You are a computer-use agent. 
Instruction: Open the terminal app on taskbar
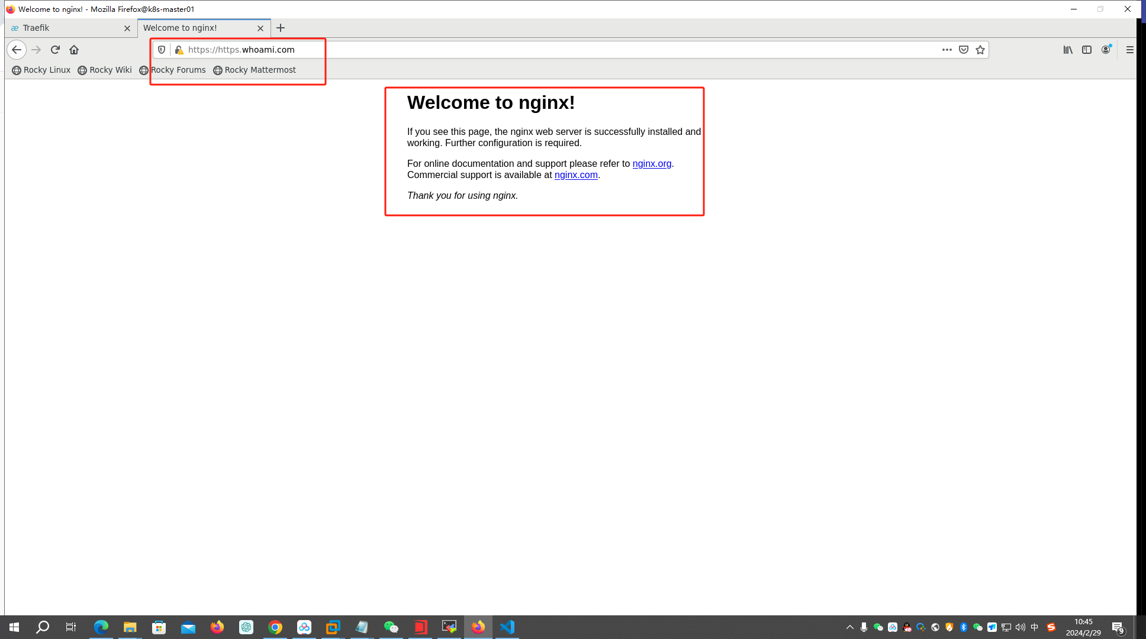[449, 627]
